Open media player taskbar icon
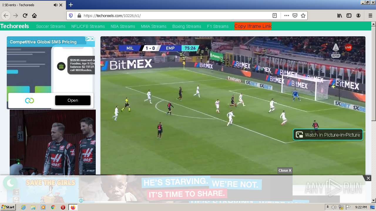Screen dimensions: 376x211 coord(43,207)
